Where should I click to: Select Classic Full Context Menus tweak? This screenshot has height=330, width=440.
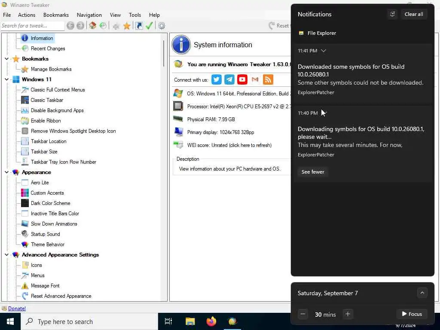[x=58, y=90]
